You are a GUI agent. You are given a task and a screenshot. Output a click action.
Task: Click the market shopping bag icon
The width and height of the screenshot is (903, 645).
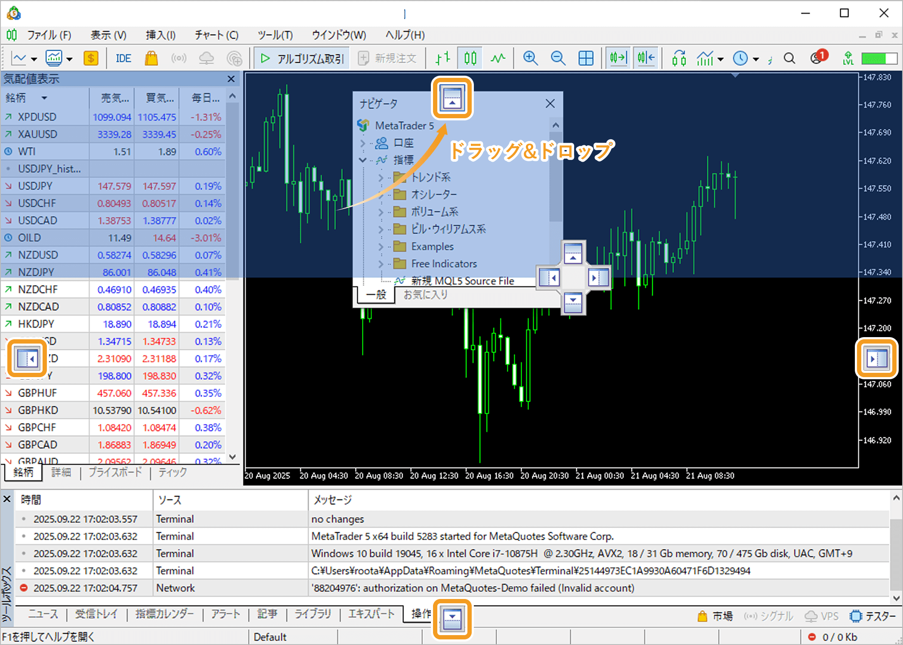tap(151, 58)
